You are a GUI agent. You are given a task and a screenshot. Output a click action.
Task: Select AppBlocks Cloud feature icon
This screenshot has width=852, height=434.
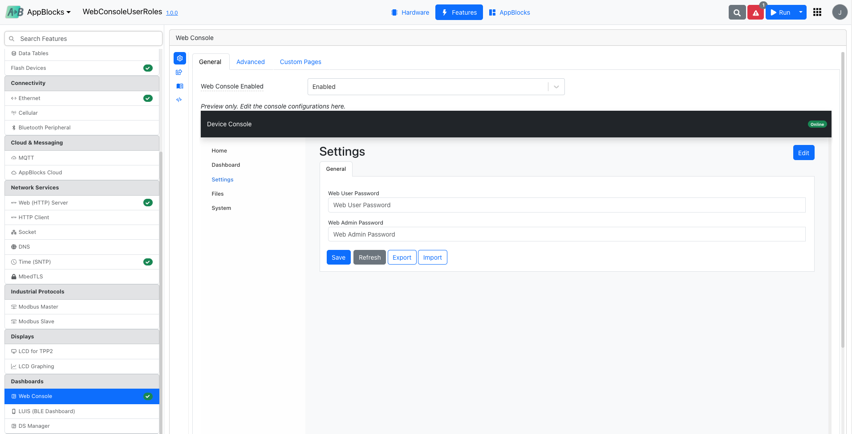(14, 173)
